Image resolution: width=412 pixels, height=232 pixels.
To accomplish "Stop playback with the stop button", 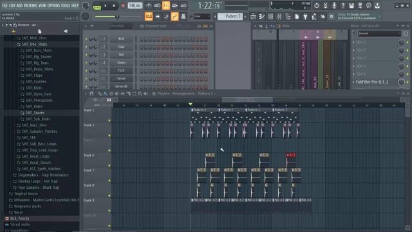I will point(114,6).
